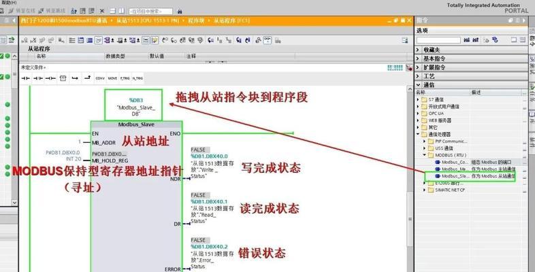Collapse the instructions pane with header arrow
Screen dimensions: 535x272
[524, 20]
